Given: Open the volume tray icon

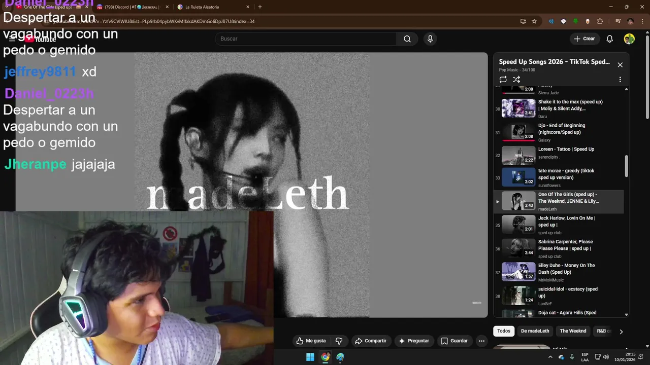Looking at the screenshot, I should pos(606,357).
